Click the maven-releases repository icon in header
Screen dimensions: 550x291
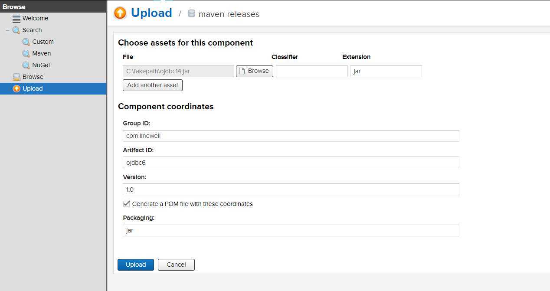(x=192, y=14)
